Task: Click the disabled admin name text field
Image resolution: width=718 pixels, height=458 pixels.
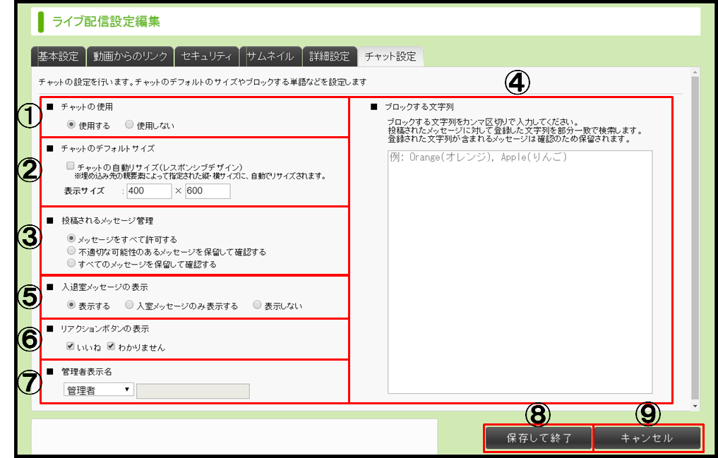Action: pos(193,391)
